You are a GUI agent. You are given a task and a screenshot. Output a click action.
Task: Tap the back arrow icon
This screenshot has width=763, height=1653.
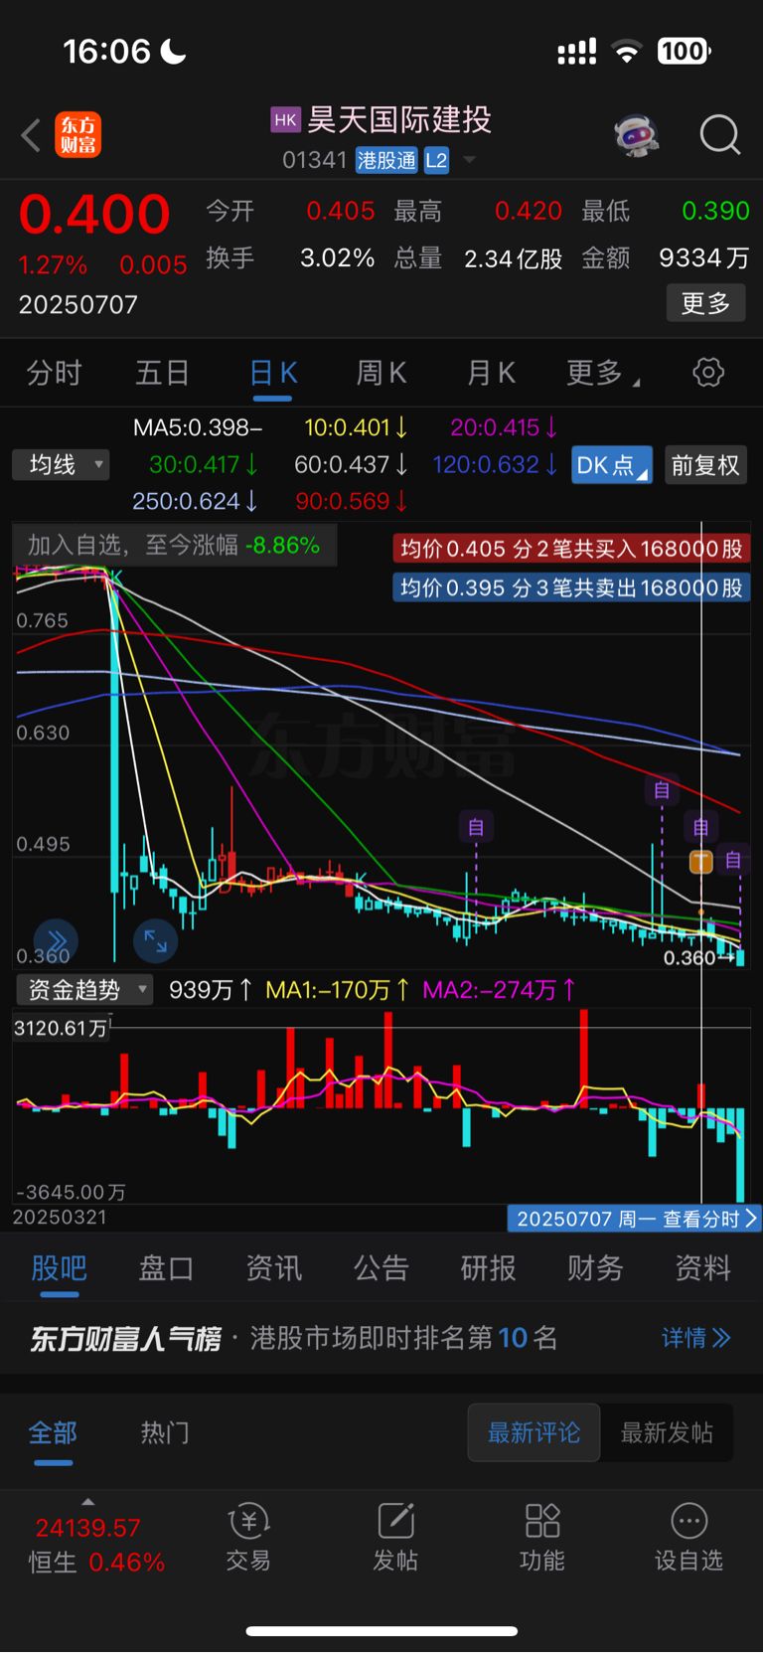[31, 135]
